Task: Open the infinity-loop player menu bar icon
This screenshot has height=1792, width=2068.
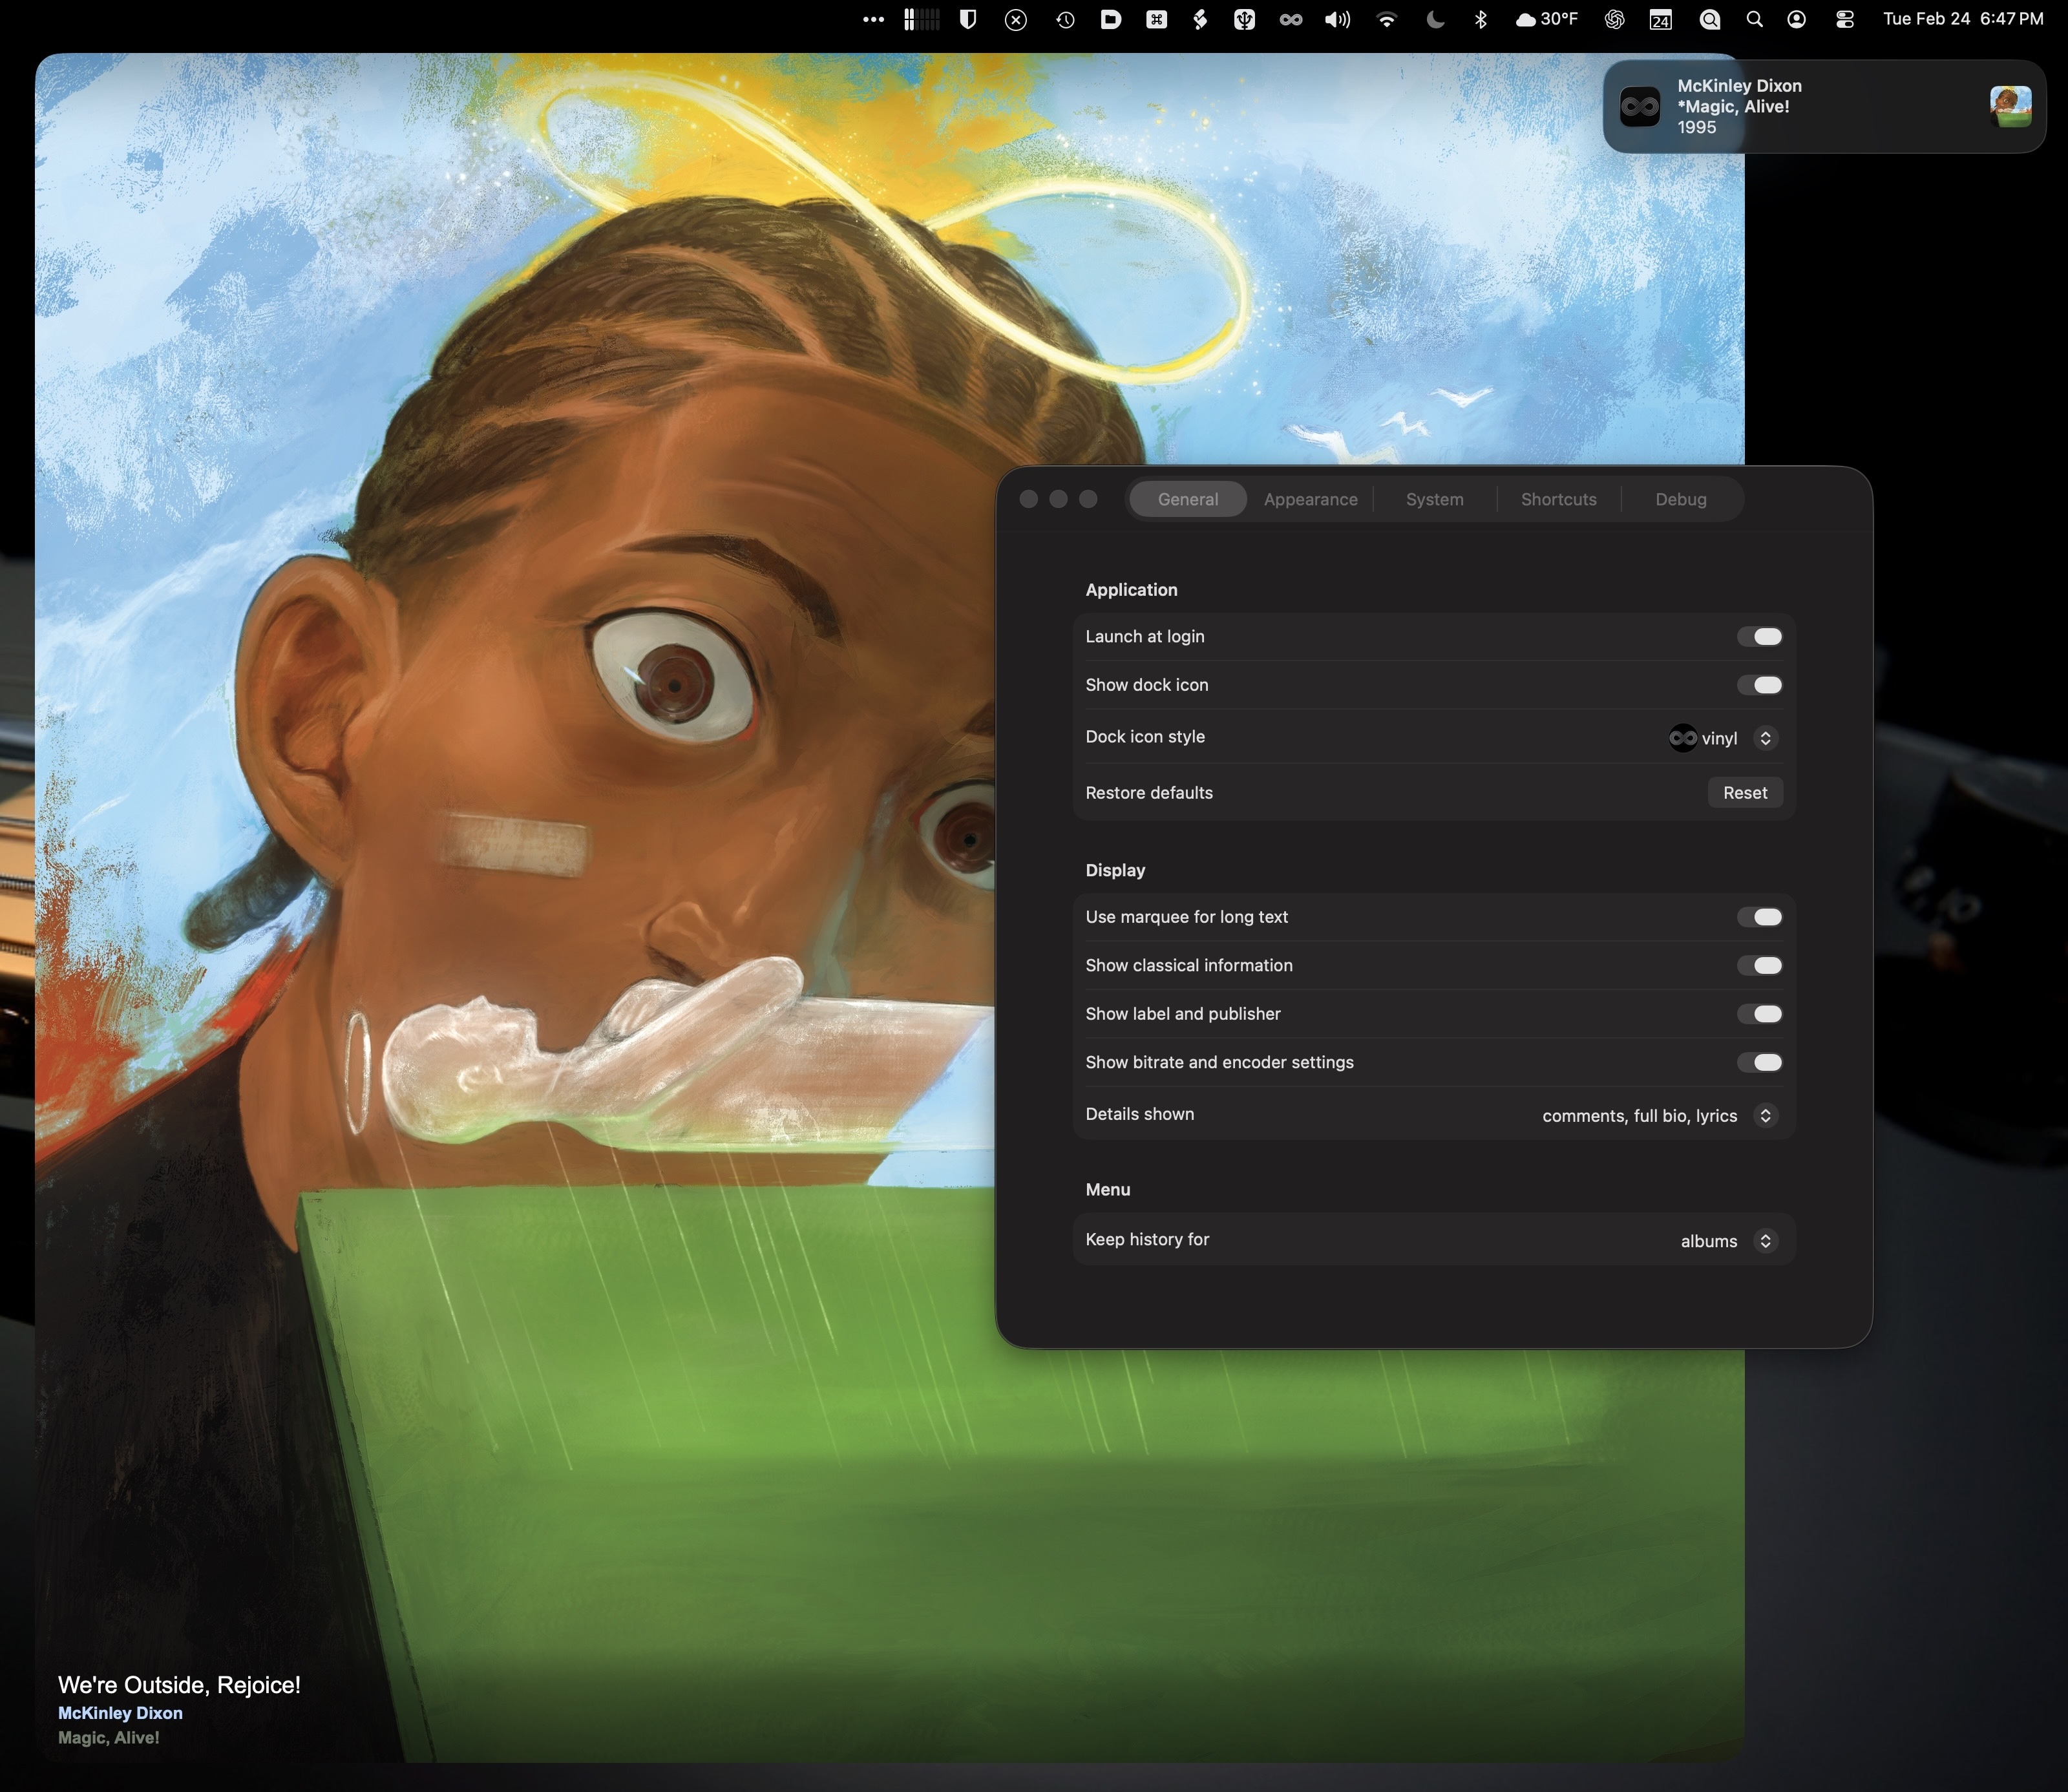Action: coord(1291,20)
